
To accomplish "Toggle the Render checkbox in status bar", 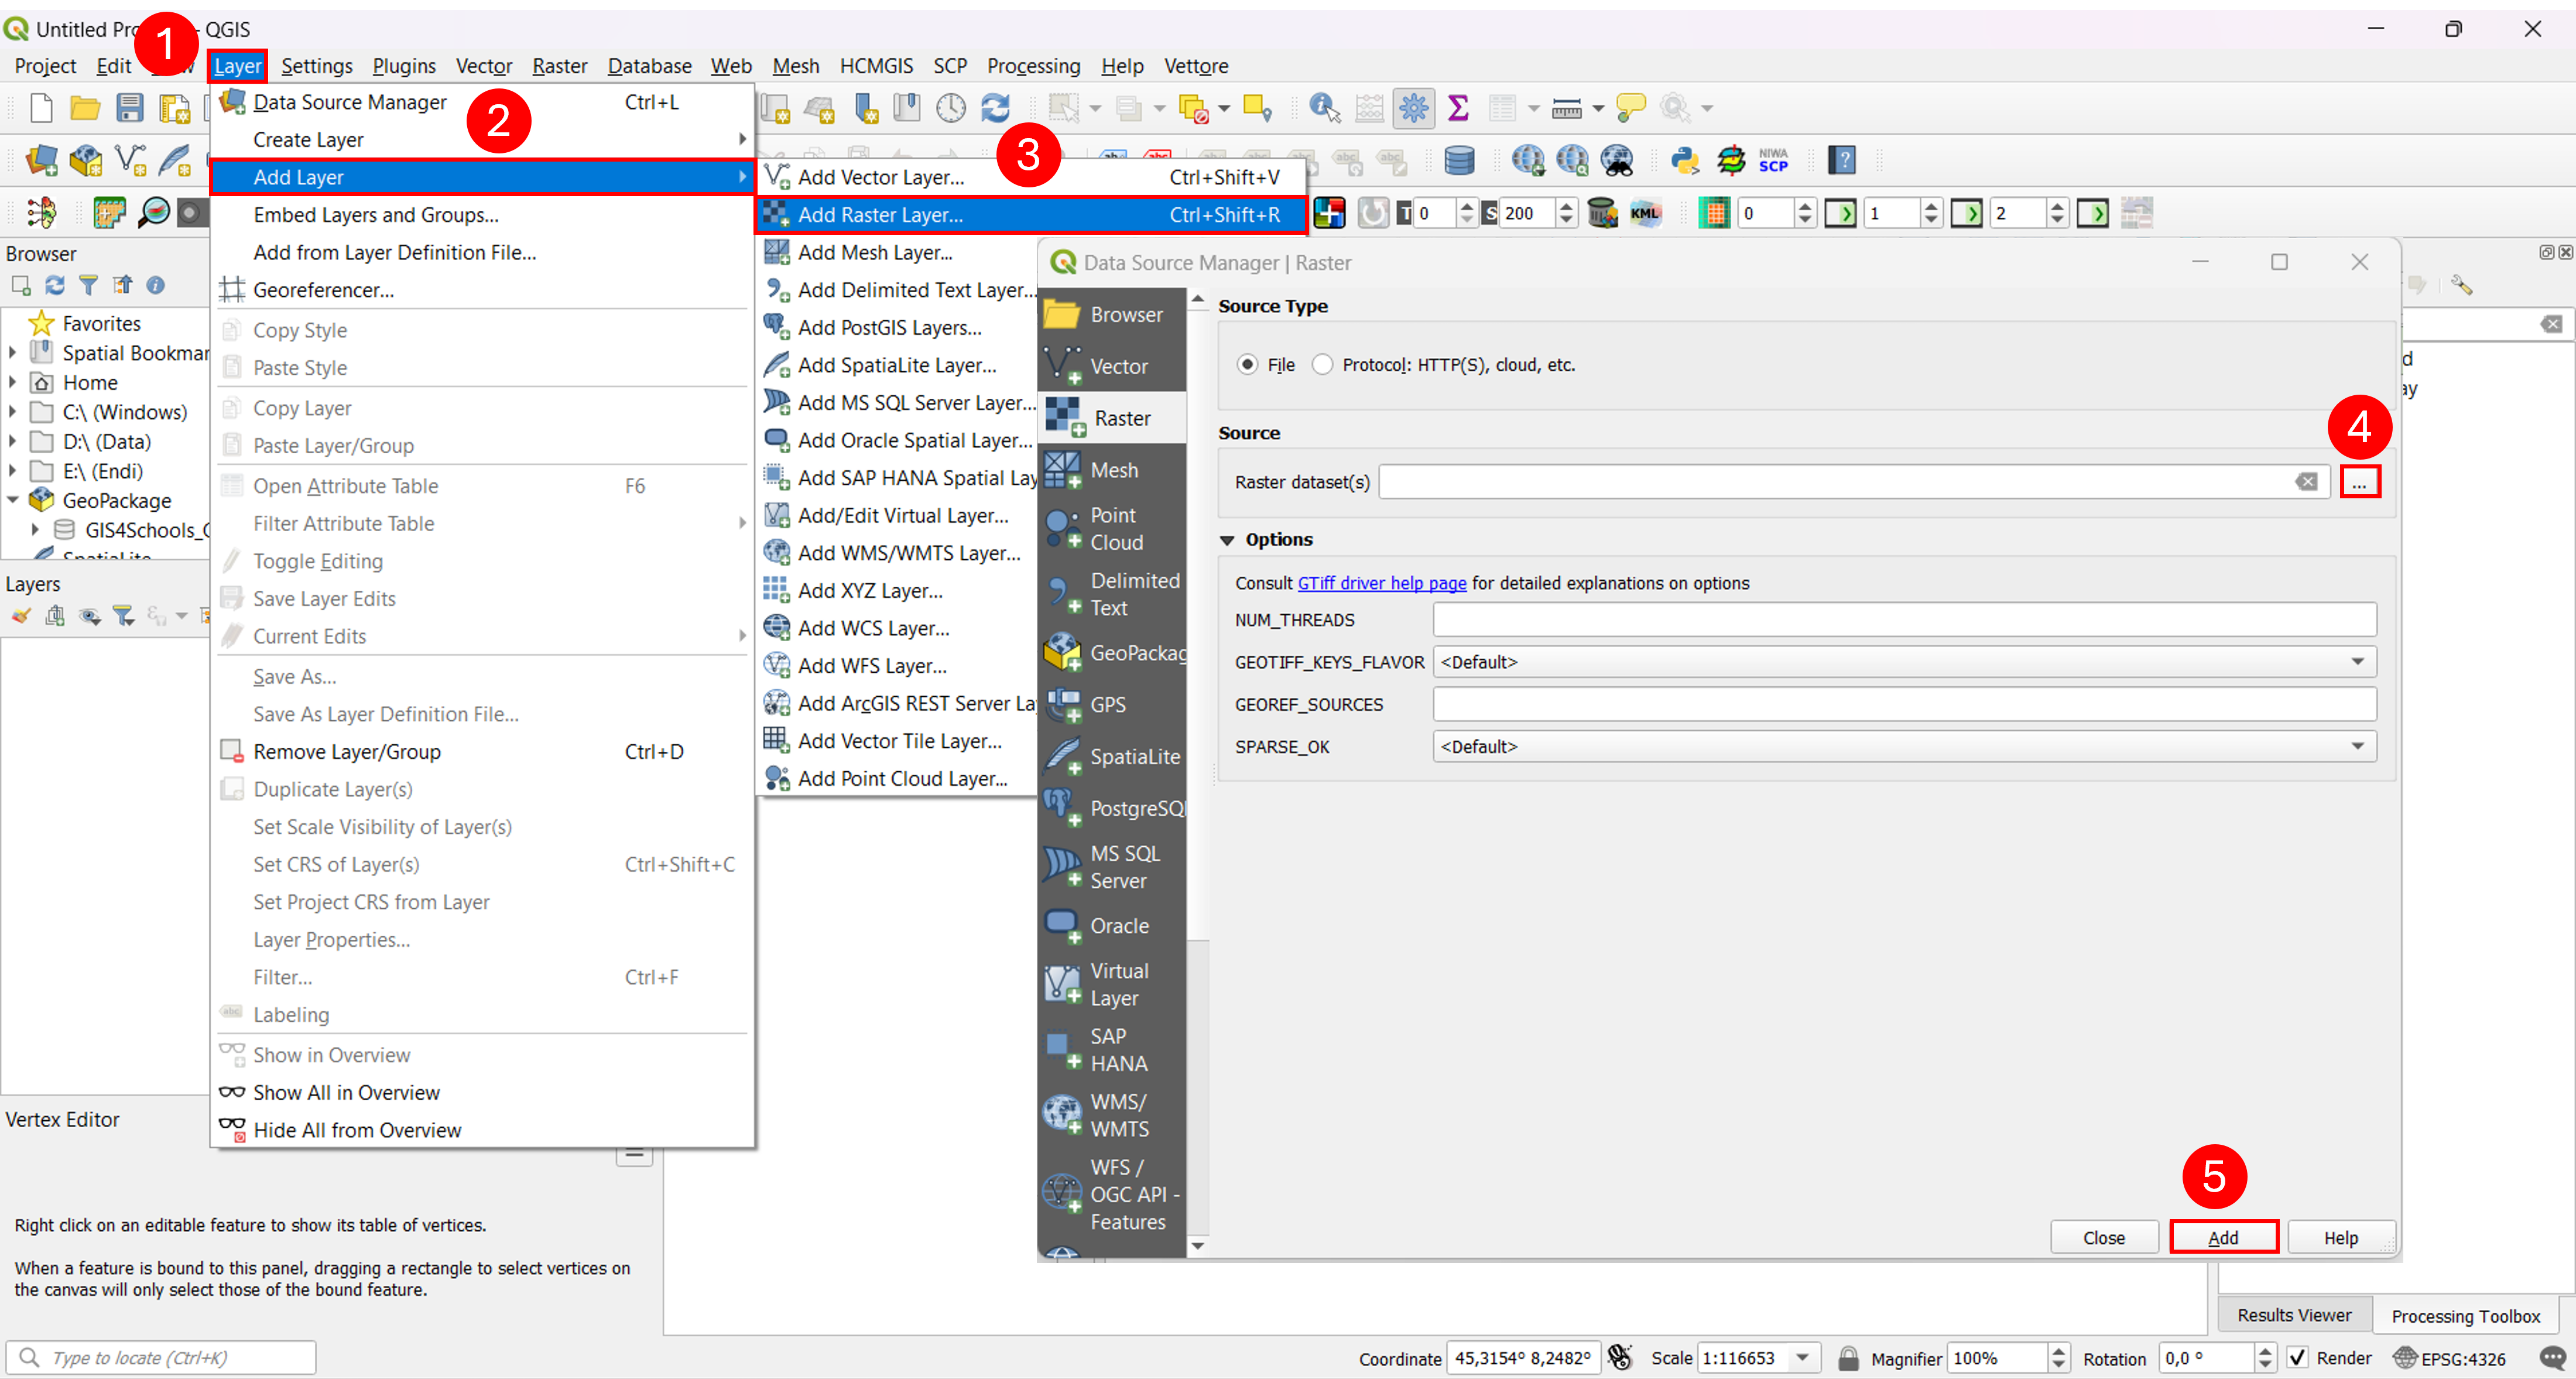I will (2298, 1358).
